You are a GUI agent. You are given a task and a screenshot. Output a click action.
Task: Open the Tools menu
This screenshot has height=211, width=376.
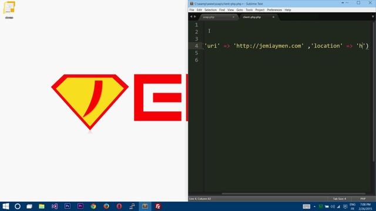pyautogui.click(x=249, y=10)
